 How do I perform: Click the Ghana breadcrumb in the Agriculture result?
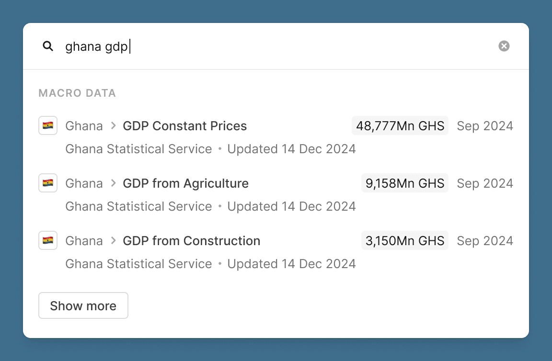point(84,183)
